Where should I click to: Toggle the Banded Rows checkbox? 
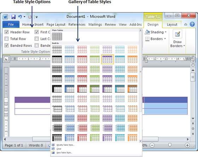pyautogui.click(x=6, y=45)
